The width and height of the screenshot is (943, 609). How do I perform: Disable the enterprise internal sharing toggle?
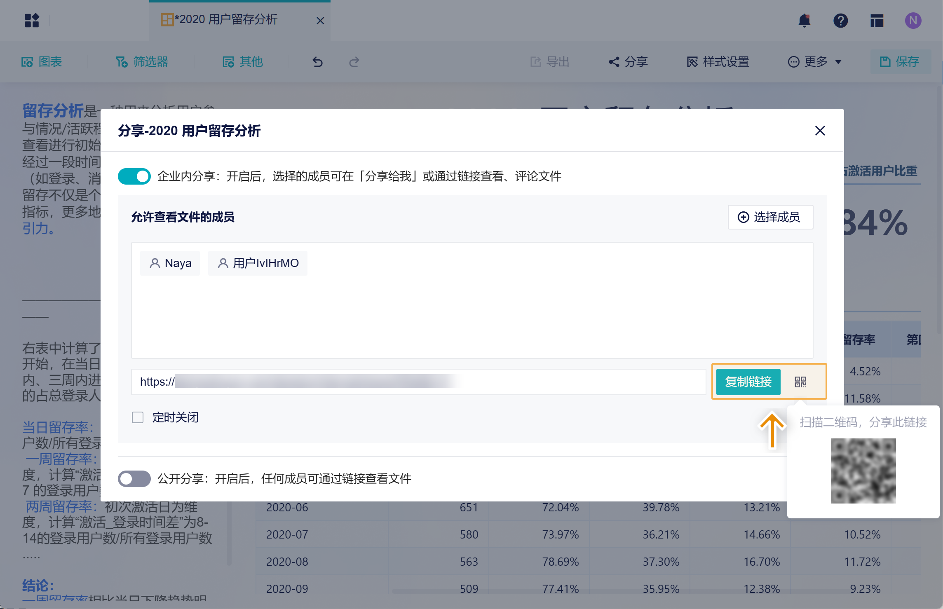134,176
